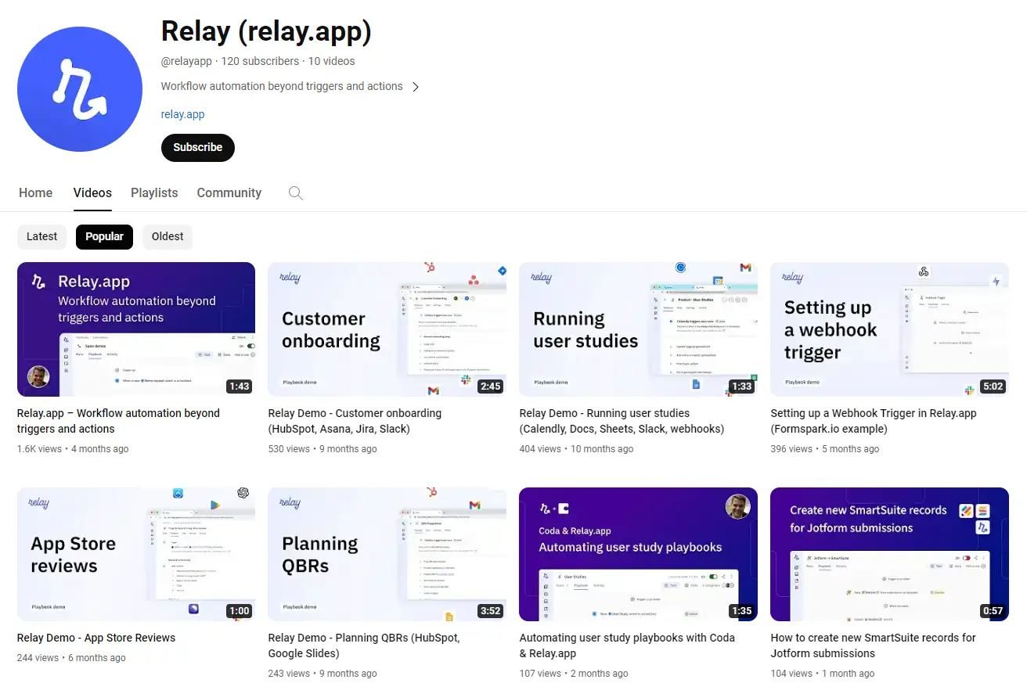Open the Community tab

click(229, 192)
